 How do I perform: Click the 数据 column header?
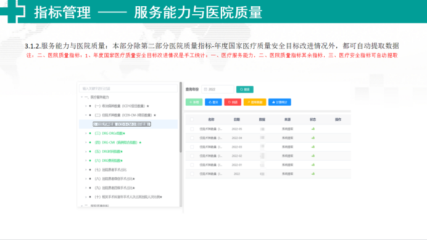tap(262, 119)
